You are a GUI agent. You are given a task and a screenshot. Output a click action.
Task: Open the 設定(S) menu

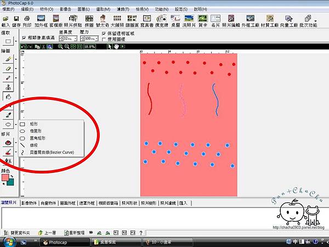(181, 9)
